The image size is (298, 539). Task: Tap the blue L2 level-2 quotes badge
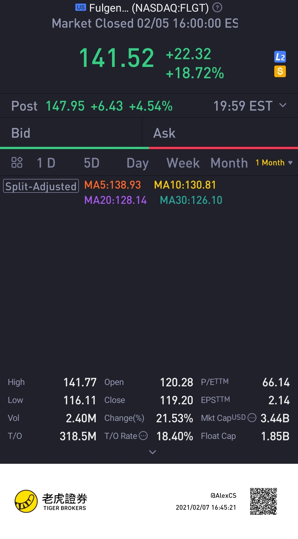[280, 57]
